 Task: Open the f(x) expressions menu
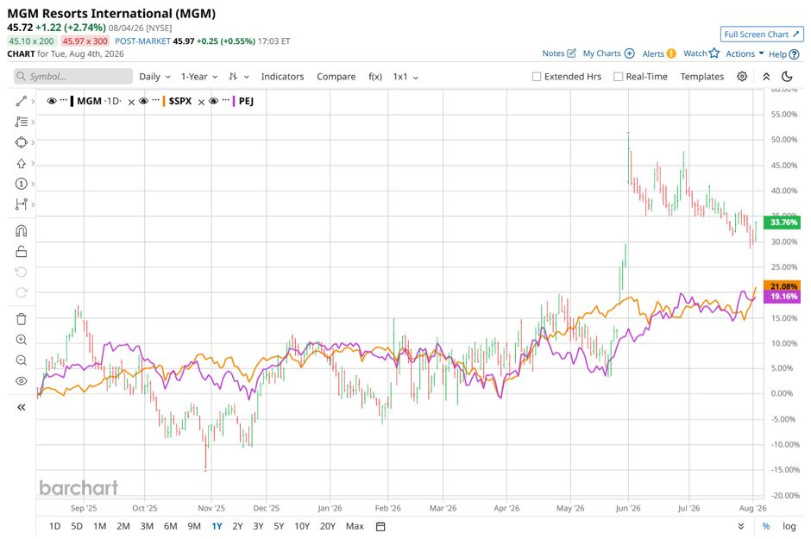[375, 77]
